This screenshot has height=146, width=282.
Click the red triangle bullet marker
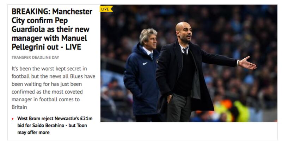point(13,119)
